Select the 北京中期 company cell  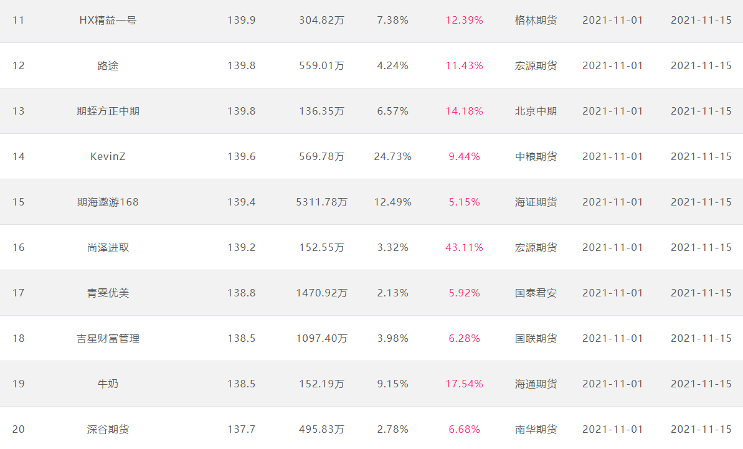click(536, 111)
